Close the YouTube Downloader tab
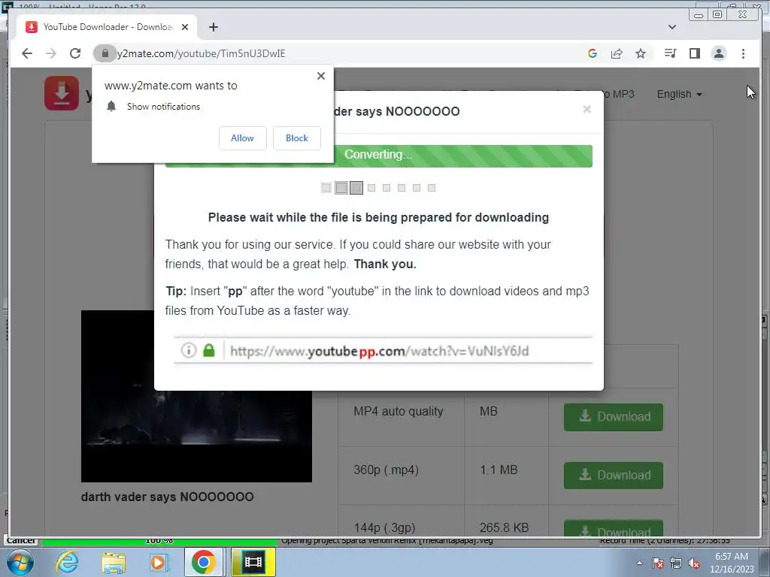The width and height of the screenshot is (770, 577). (x=185, y=27)
